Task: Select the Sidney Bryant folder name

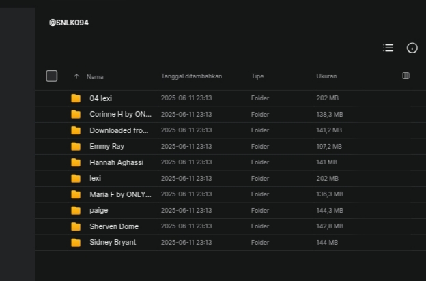Action: coord(113,242)
